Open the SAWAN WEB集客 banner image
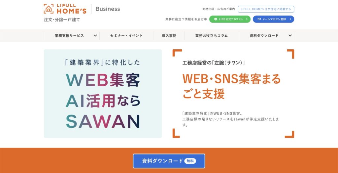The height and width of the screenshot is (173, 338). tap(103, 94)
